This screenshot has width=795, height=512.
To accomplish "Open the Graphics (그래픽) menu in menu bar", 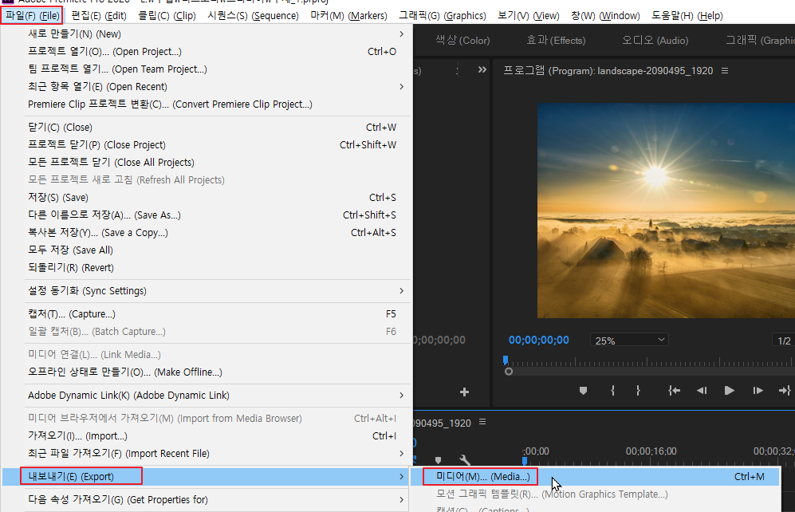I will [x=442, y=16].
